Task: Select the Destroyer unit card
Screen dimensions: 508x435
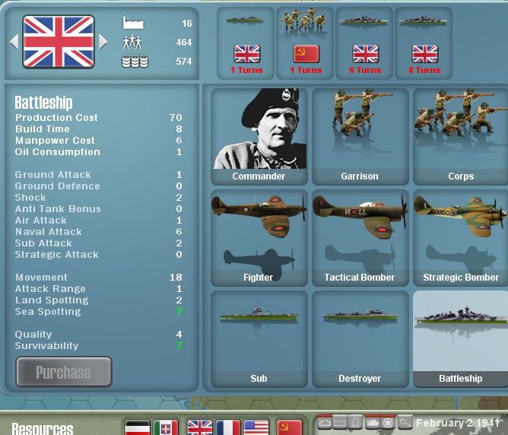Action: point(360,338)
